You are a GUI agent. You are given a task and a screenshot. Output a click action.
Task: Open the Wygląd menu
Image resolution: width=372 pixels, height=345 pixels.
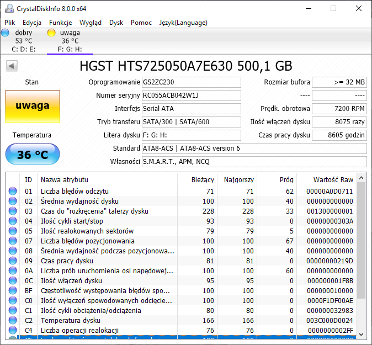pos(91,23)
